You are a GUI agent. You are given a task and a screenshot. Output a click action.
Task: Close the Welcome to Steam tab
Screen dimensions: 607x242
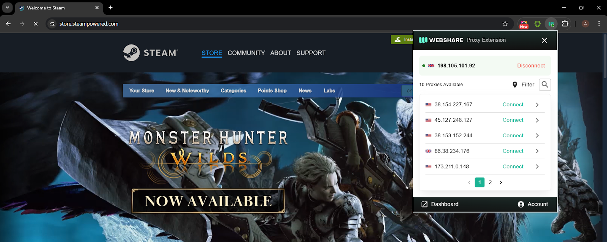click(97, 8)
